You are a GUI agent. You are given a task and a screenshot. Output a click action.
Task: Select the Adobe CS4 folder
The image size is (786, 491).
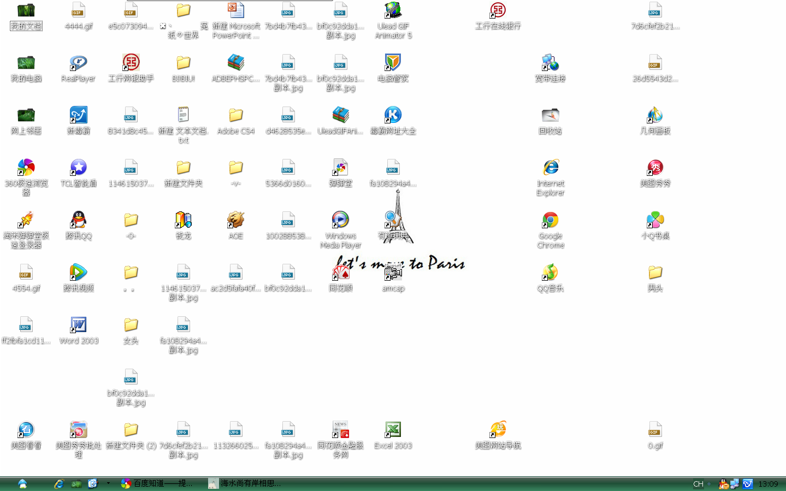236,115
